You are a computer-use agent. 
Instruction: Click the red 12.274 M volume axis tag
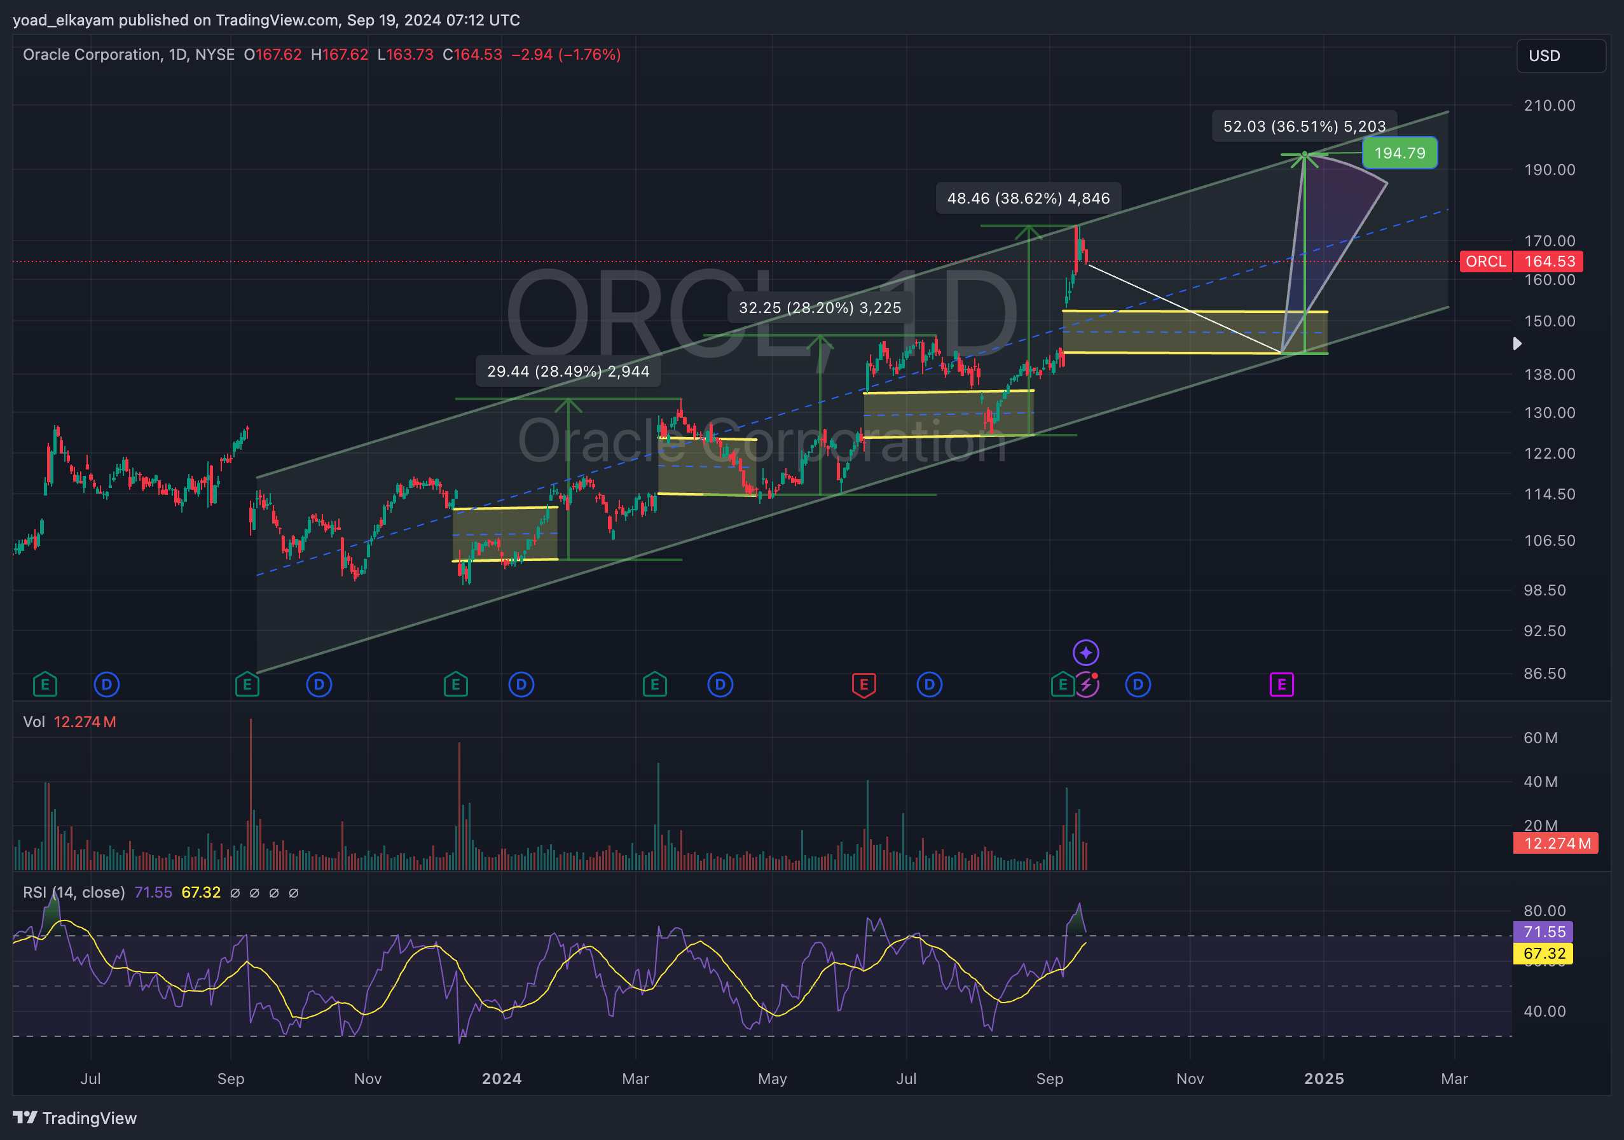[1555, 843]
